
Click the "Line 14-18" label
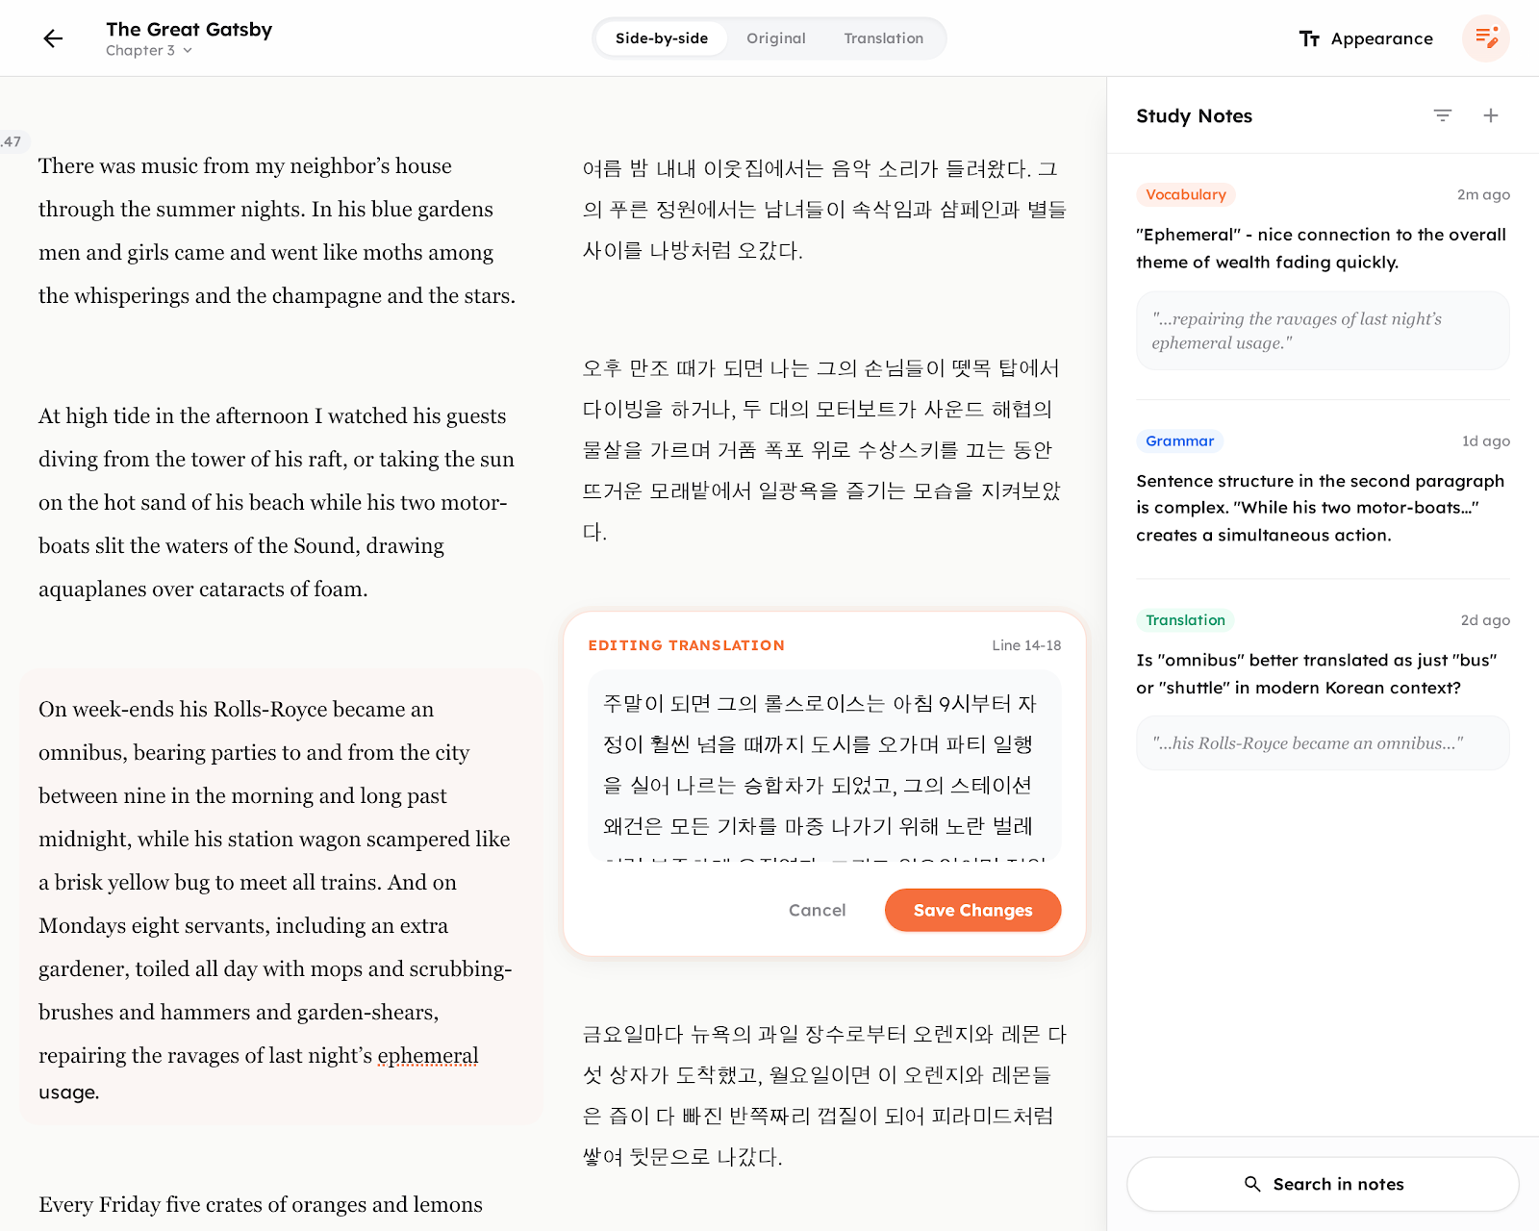point(1026,645)
